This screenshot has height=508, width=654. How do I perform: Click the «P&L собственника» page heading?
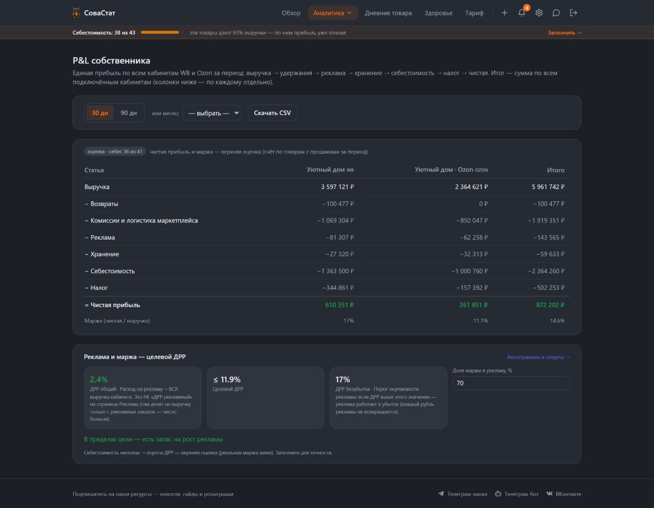(111, 61)
